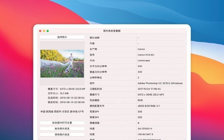Select the wedding photo preview thumbnail
The height and width of the screenshot is (140, 224).
click(x=62, y=63)
